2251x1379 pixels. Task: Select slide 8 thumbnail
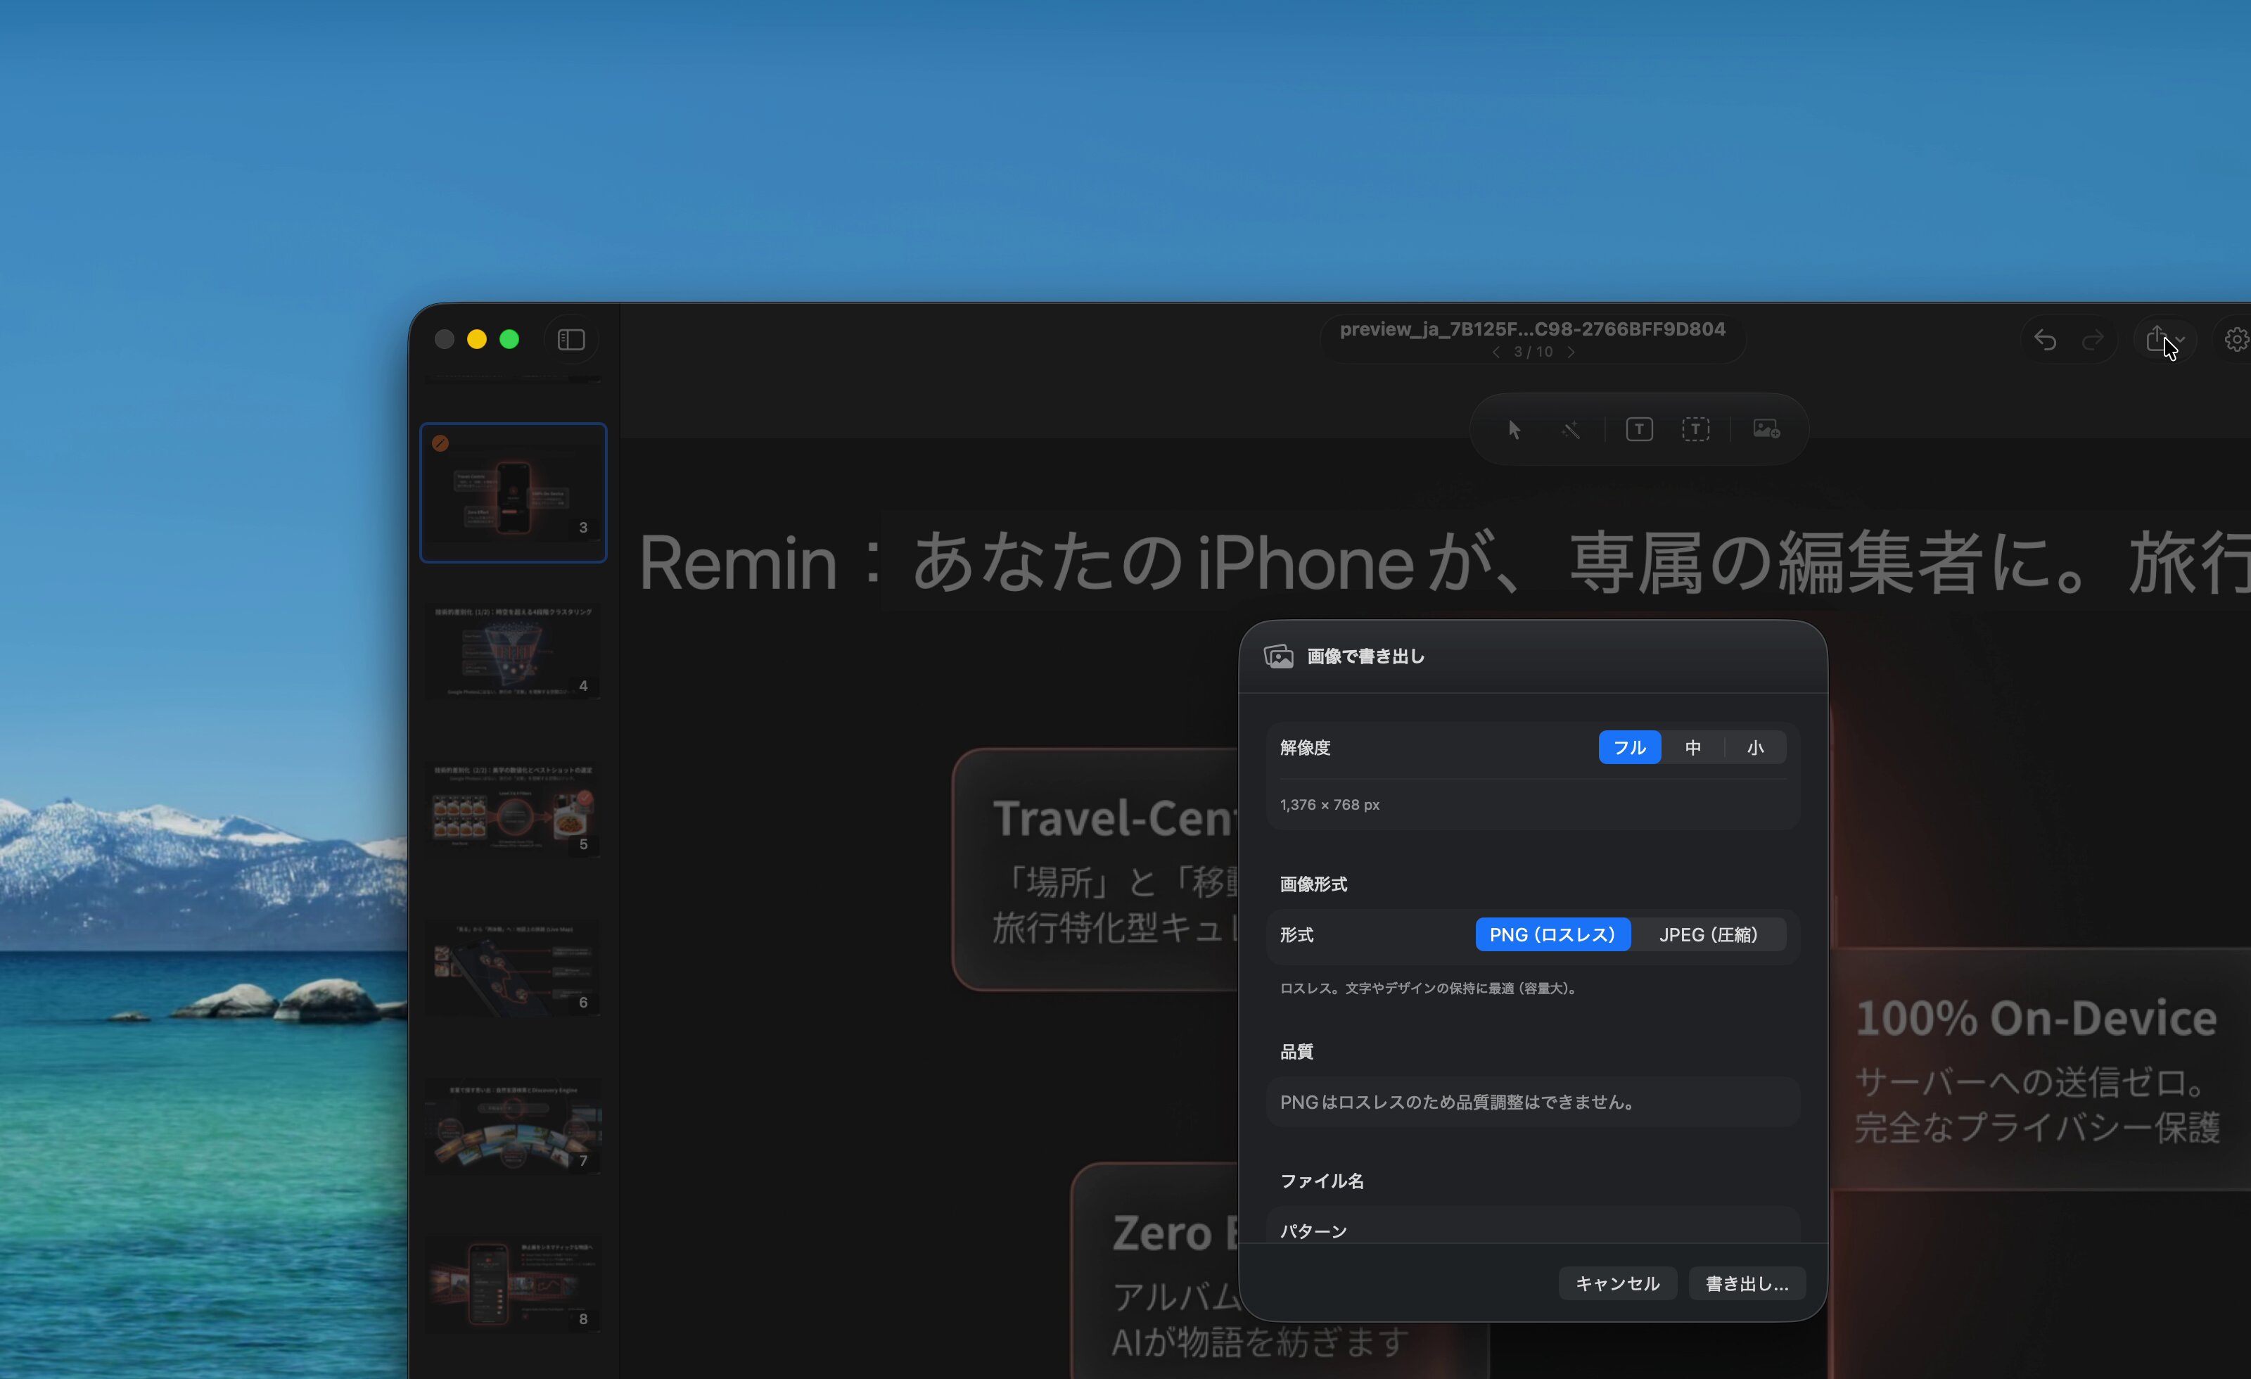[x=514, y=1285]
